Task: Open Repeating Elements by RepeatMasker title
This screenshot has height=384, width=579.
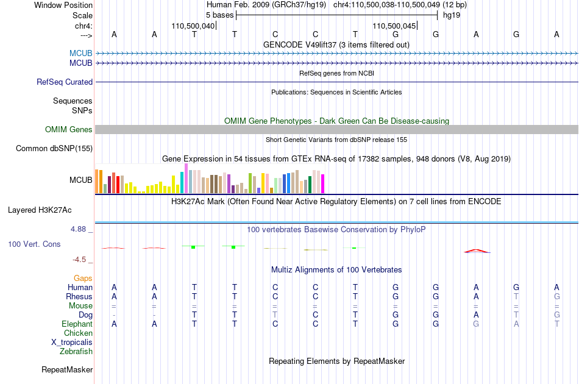Action: pyautogui.click(x=336, y=361)
